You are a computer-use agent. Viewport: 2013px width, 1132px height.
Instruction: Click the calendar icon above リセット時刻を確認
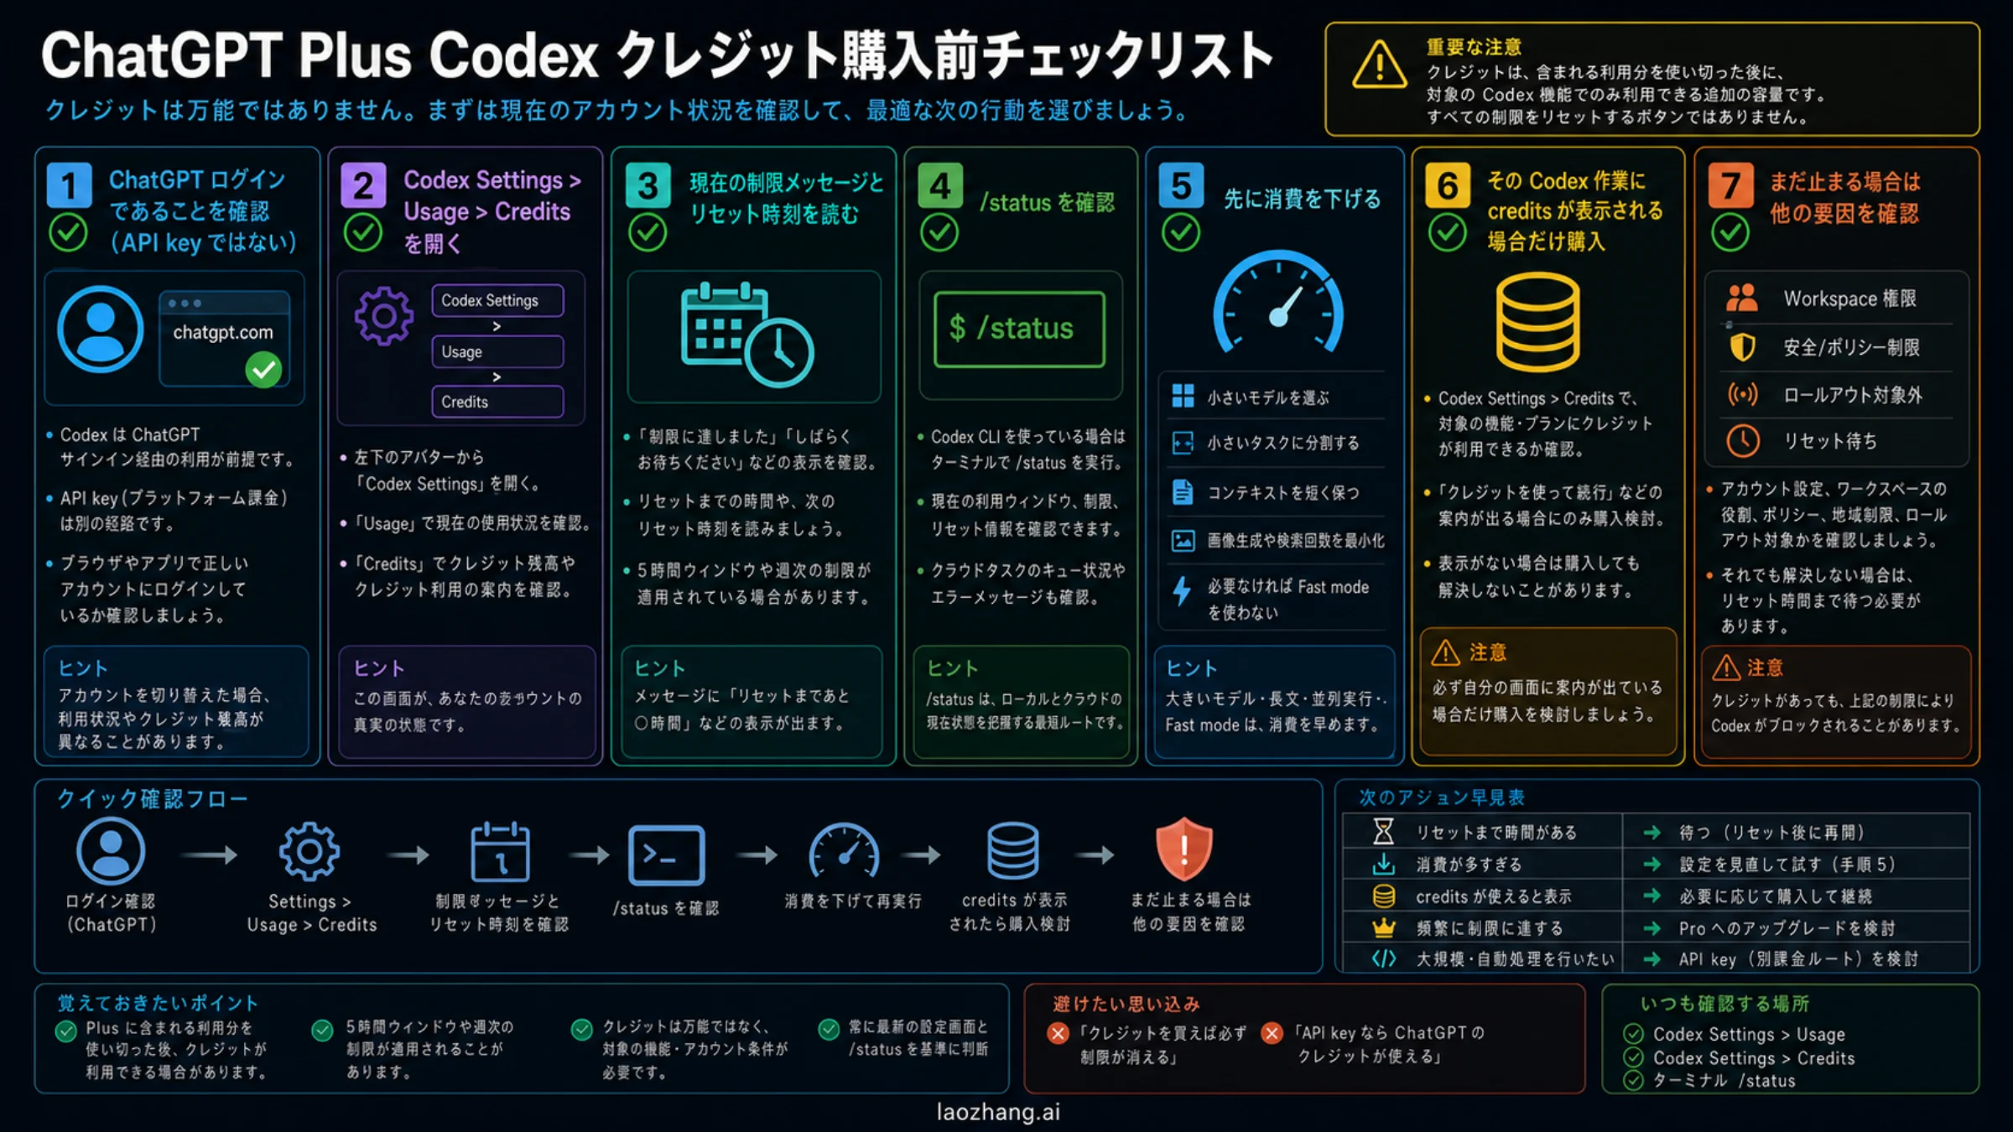[500, 852]
